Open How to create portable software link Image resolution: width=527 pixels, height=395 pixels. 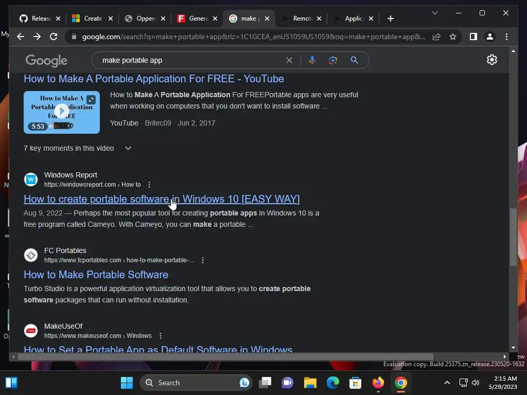162,199
